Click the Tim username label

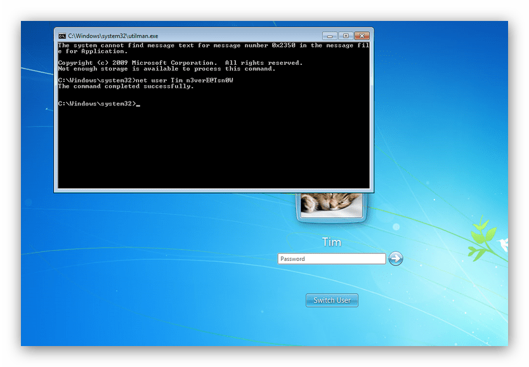(331, 242)
